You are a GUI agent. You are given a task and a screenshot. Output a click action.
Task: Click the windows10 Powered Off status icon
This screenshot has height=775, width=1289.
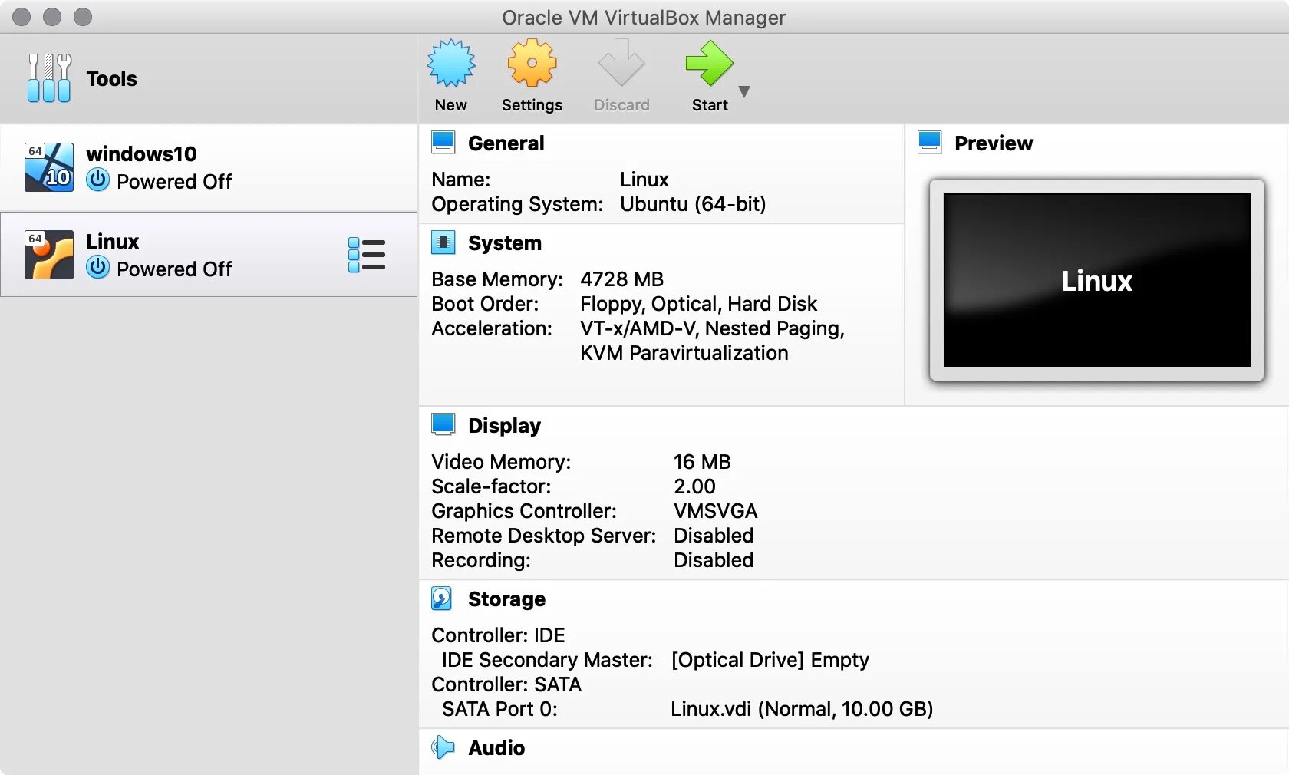point(97,180)
